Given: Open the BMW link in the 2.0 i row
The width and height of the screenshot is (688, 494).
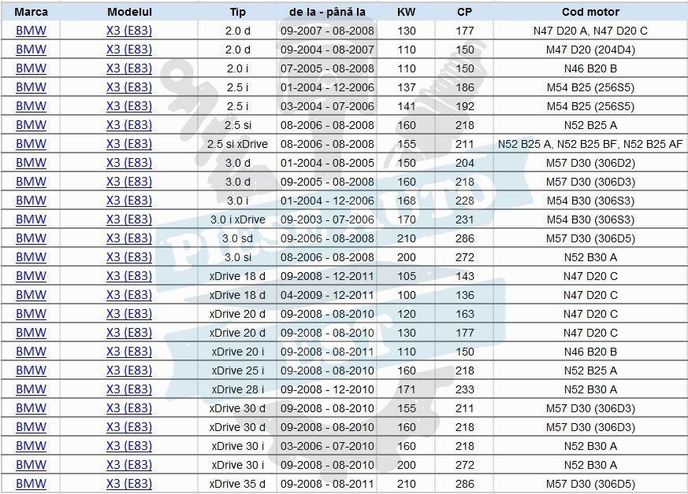Looking at the screenshot, I should pyautogui.click(x=31, y=68).
